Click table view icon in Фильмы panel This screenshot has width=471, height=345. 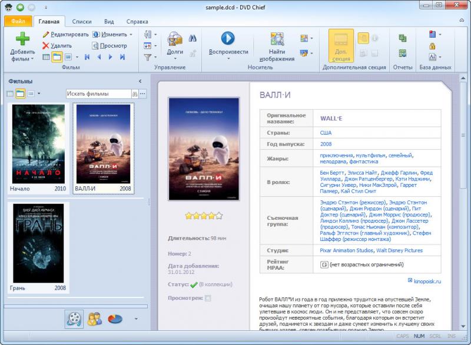(x=10, y=94)
